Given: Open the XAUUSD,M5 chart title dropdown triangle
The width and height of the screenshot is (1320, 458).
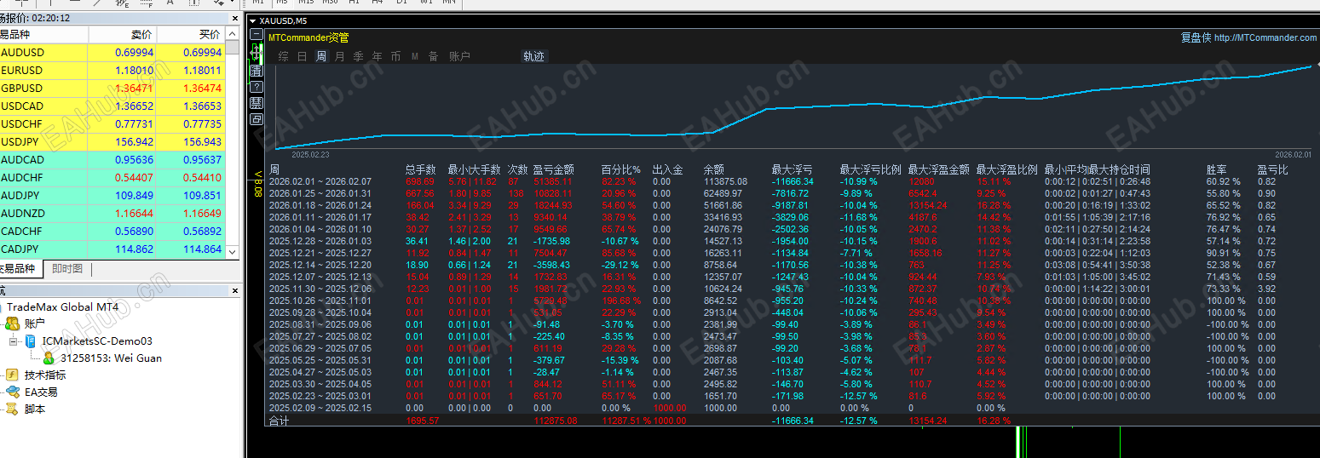Looking at the screenshot, I should click(253, 20).
